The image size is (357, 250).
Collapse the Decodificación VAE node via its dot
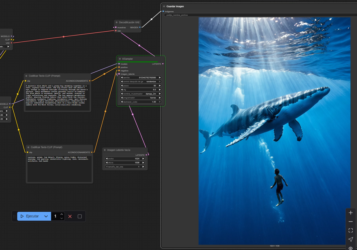click(117, 22)
